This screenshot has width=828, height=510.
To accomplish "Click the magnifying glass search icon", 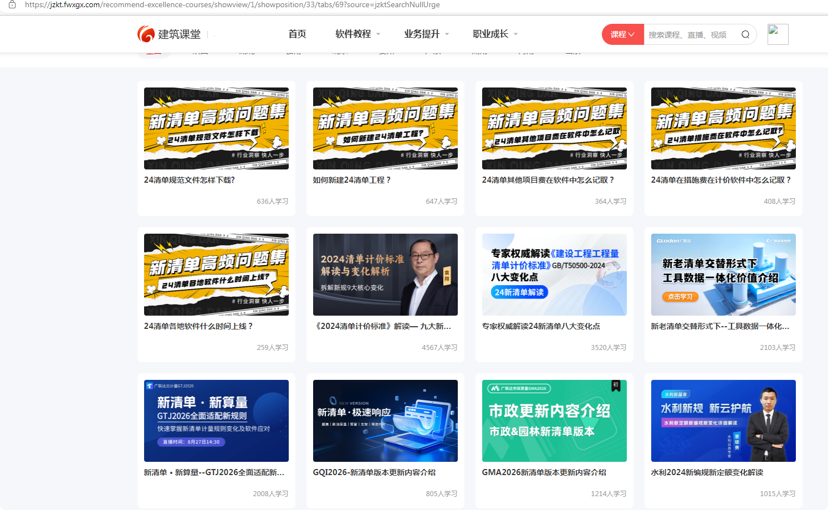I will pos(745,34).
